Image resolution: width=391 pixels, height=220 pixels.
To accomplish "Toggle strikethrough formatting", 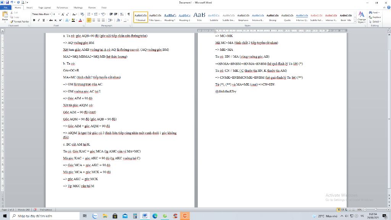I will click(x=51, y=20).
